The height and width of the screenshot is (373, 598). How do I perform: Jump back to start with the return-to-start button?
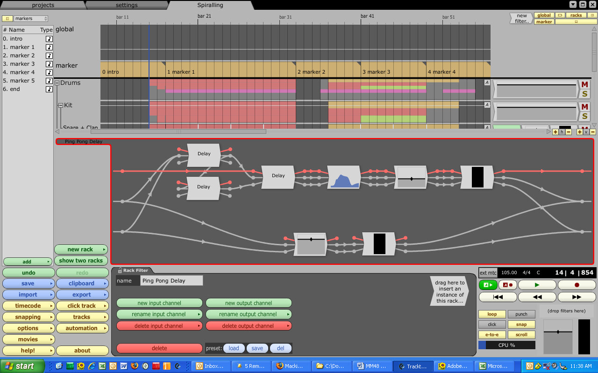click(x=498, y=297)
